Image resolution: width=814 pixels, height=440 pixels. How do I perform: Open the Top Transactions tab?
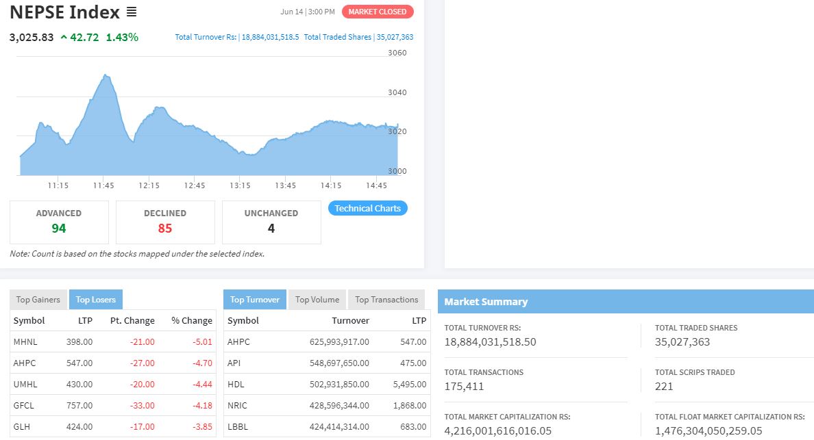click(386, 300)
